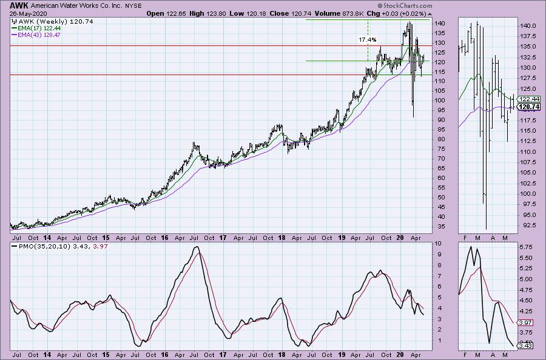Click the 17.4% measurement annotation

(x=368, y=40)
